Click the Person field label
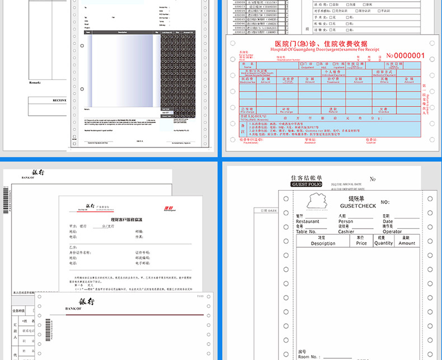The height and width of the screenshot is (360, 442). tap(346, 221)
